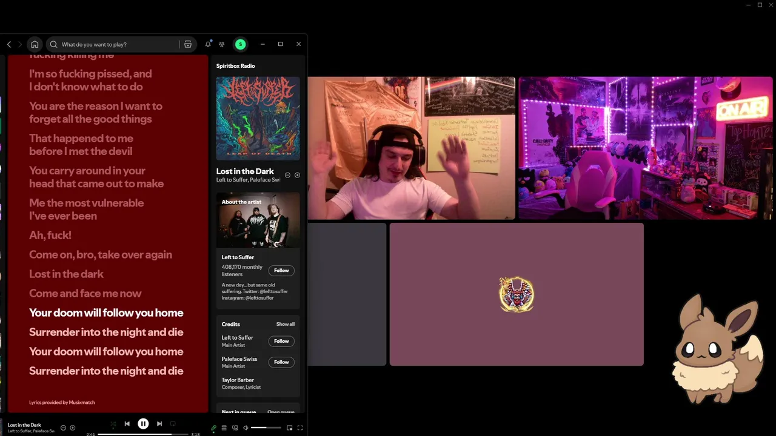Go back with Spotify's back arrow
The width and height of the screenshot is (776, 436).
coord(8,44)
